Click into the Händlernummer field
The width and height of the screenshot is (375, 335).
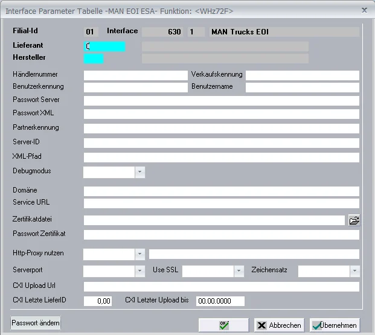(136, 75)
